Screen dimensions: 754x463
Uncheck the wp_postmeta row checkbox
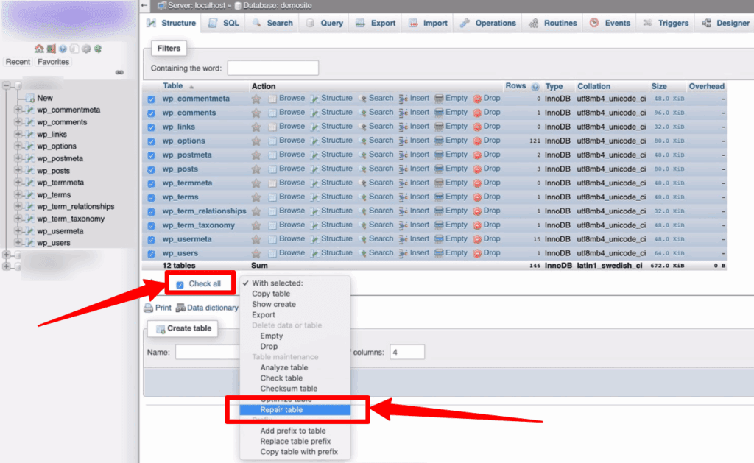click(x=152, y=155)
